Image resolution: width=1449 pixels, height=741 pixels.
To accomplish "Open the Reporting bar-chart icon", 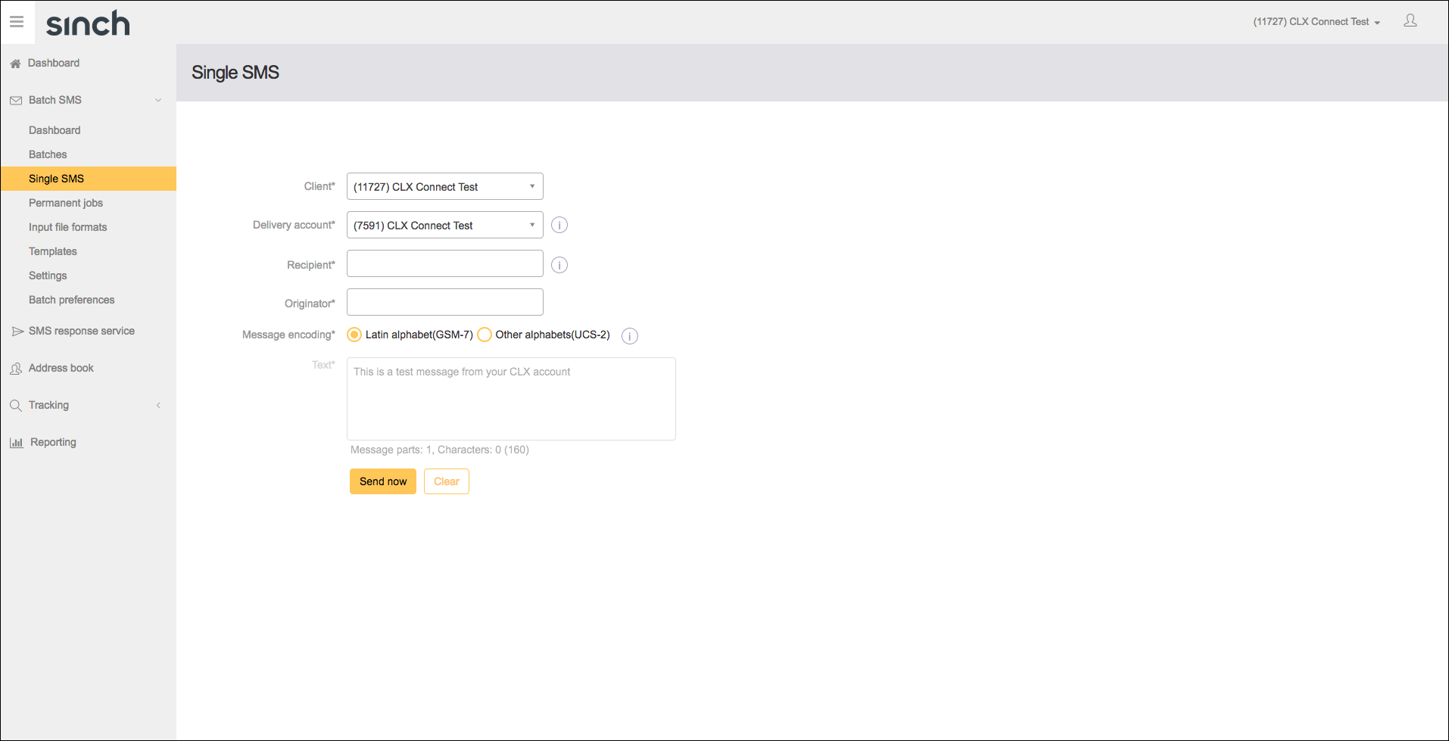I will [x=17, y=442].
